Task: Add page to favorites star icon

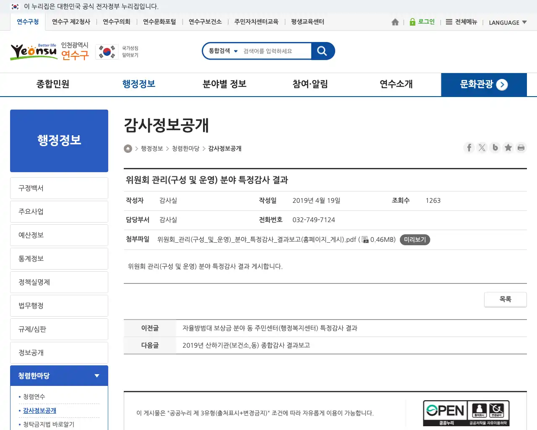Action: pyautogui.click(x=508, y=147)
